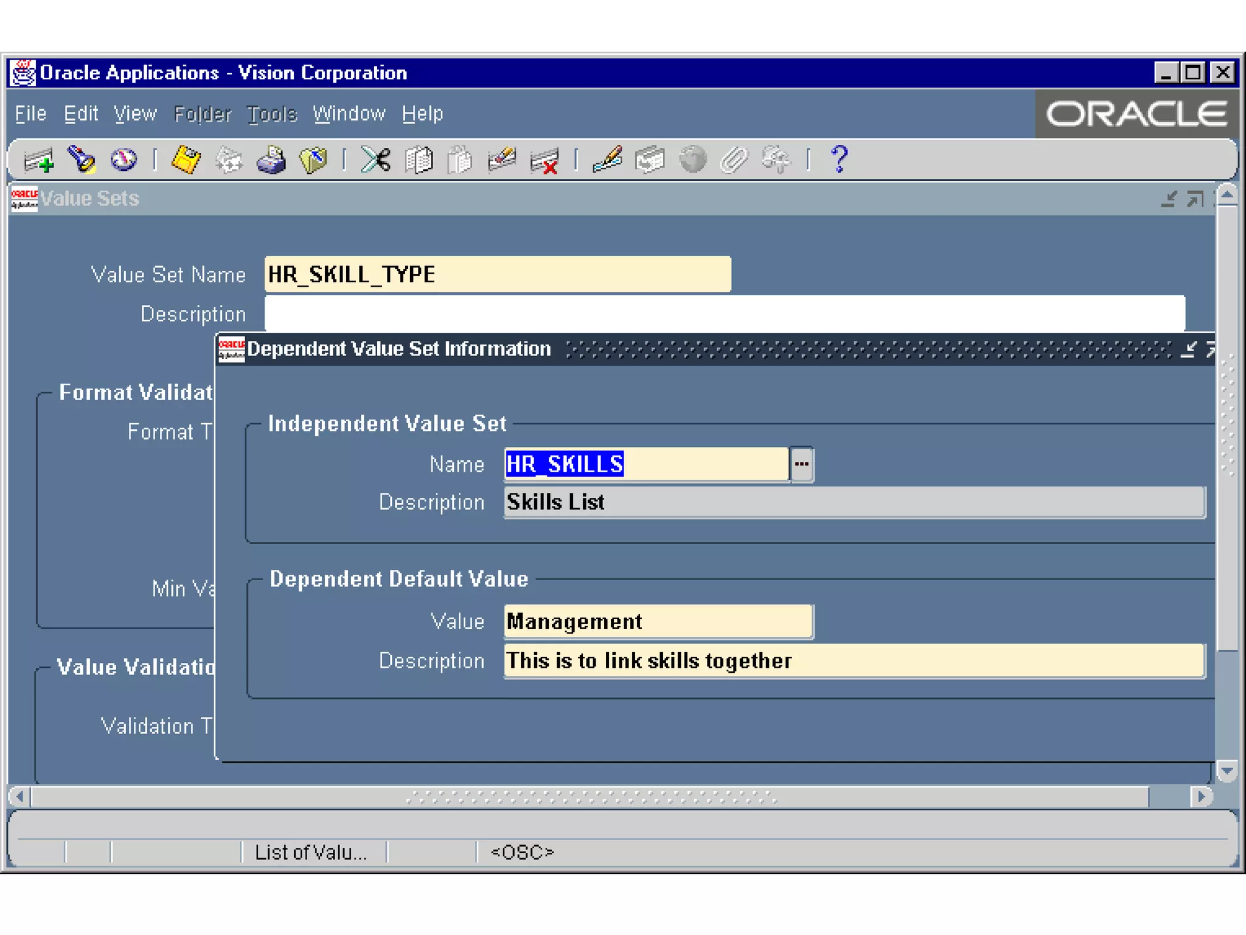Viewport: 1246px width, 935px height.
Task: Click the blue question mark Help icon
Action: [840, 159]
